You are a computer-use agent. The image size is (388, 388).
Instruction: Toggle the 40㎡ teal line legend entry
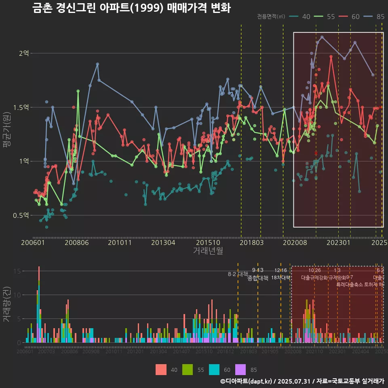[299, 17]
